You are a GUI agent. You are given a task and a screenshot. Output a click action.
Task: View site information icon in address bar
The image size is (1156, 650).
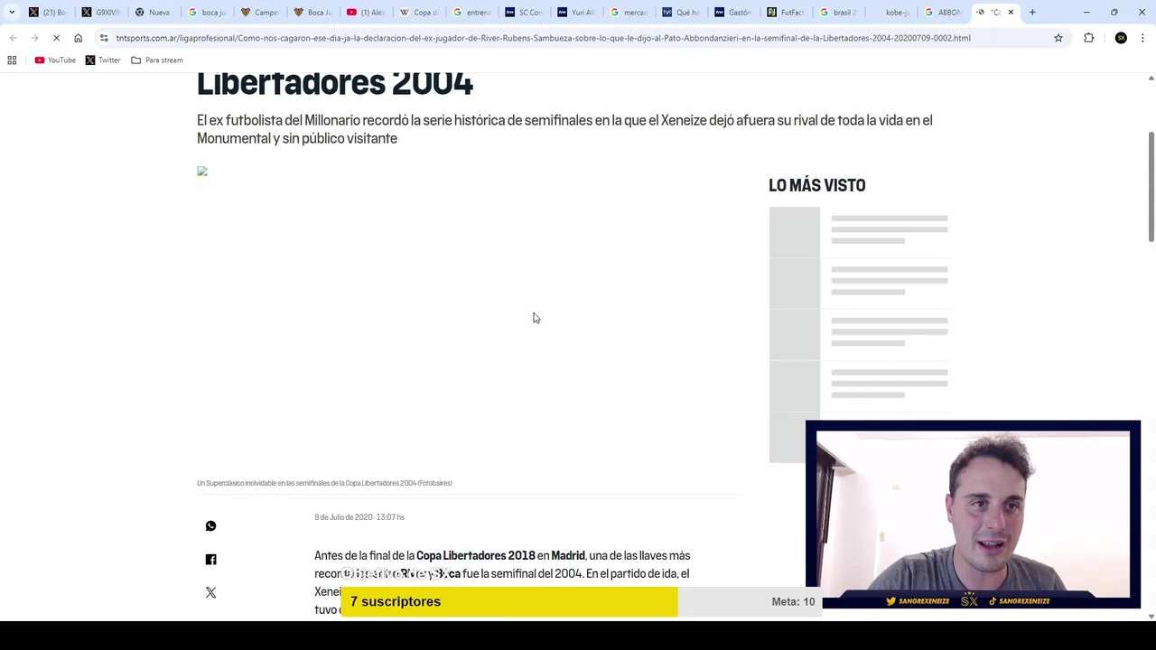point(104,38)
